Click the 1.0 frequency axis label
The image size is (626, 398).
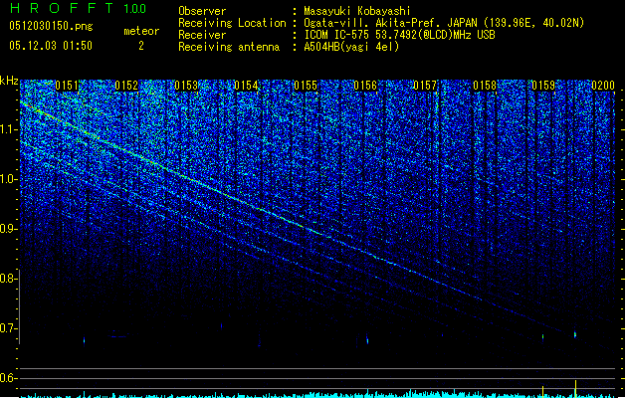[x=9, y=179]
